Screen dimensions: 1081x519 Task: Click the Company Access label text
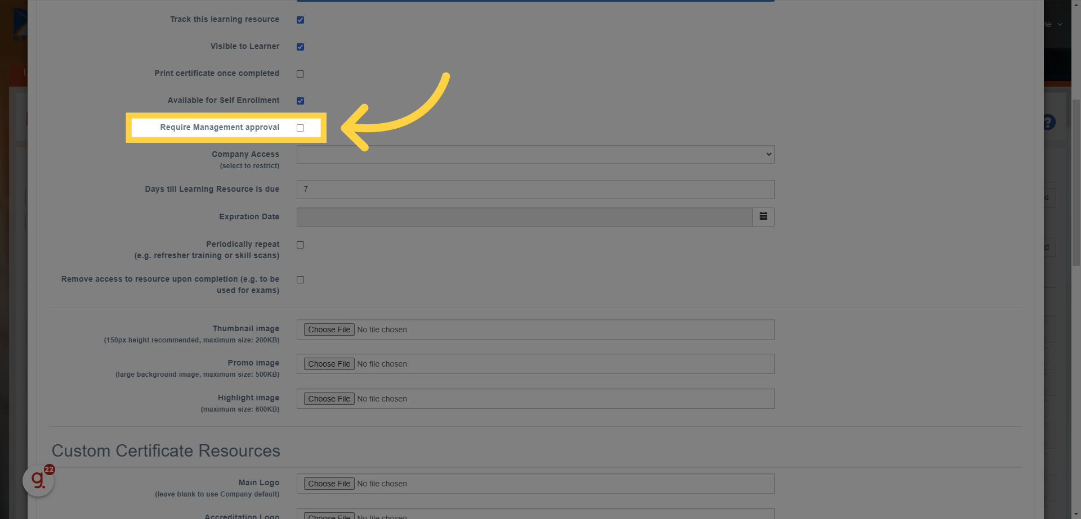pos(245,154)
